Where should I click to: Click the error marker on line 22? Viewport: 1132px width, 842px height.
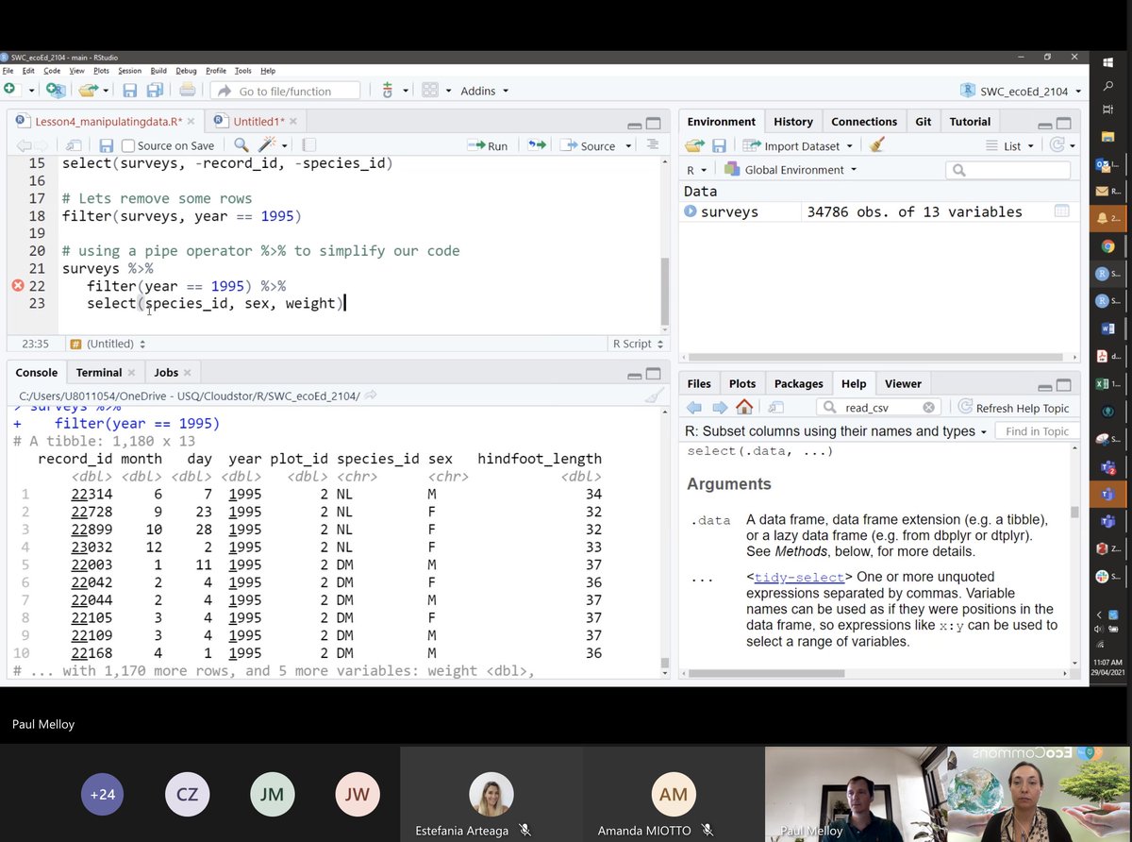pos(16,286)
